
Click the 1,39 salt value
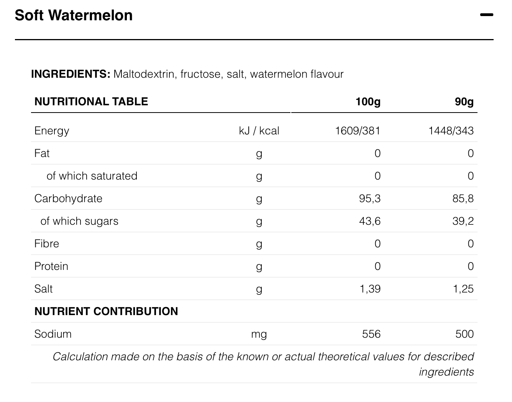370,289
